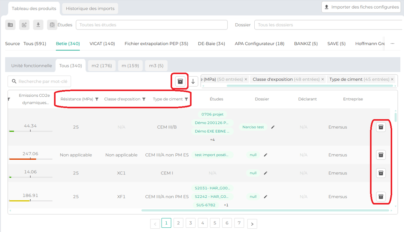Select the VICAT (140) source tab
Screen dimensions: 404x232
click(102, 44)
